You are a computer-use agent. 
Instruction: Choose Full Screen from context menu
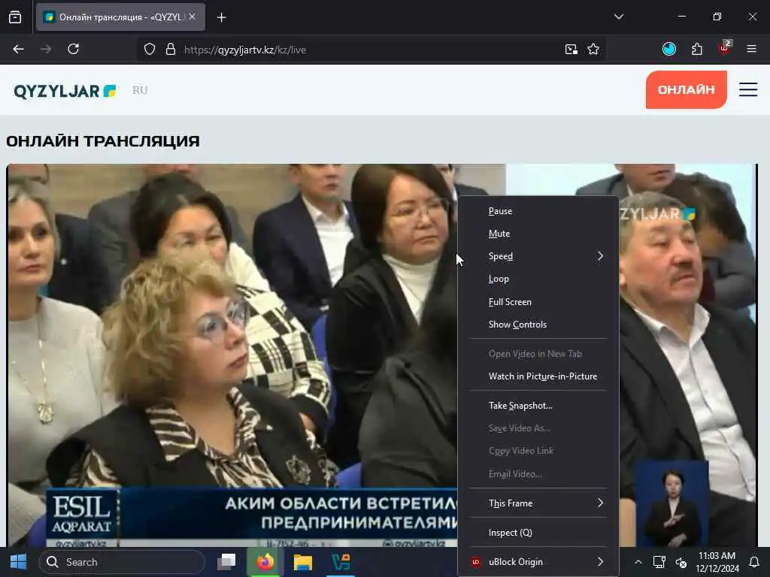click(x=538, y=302)
